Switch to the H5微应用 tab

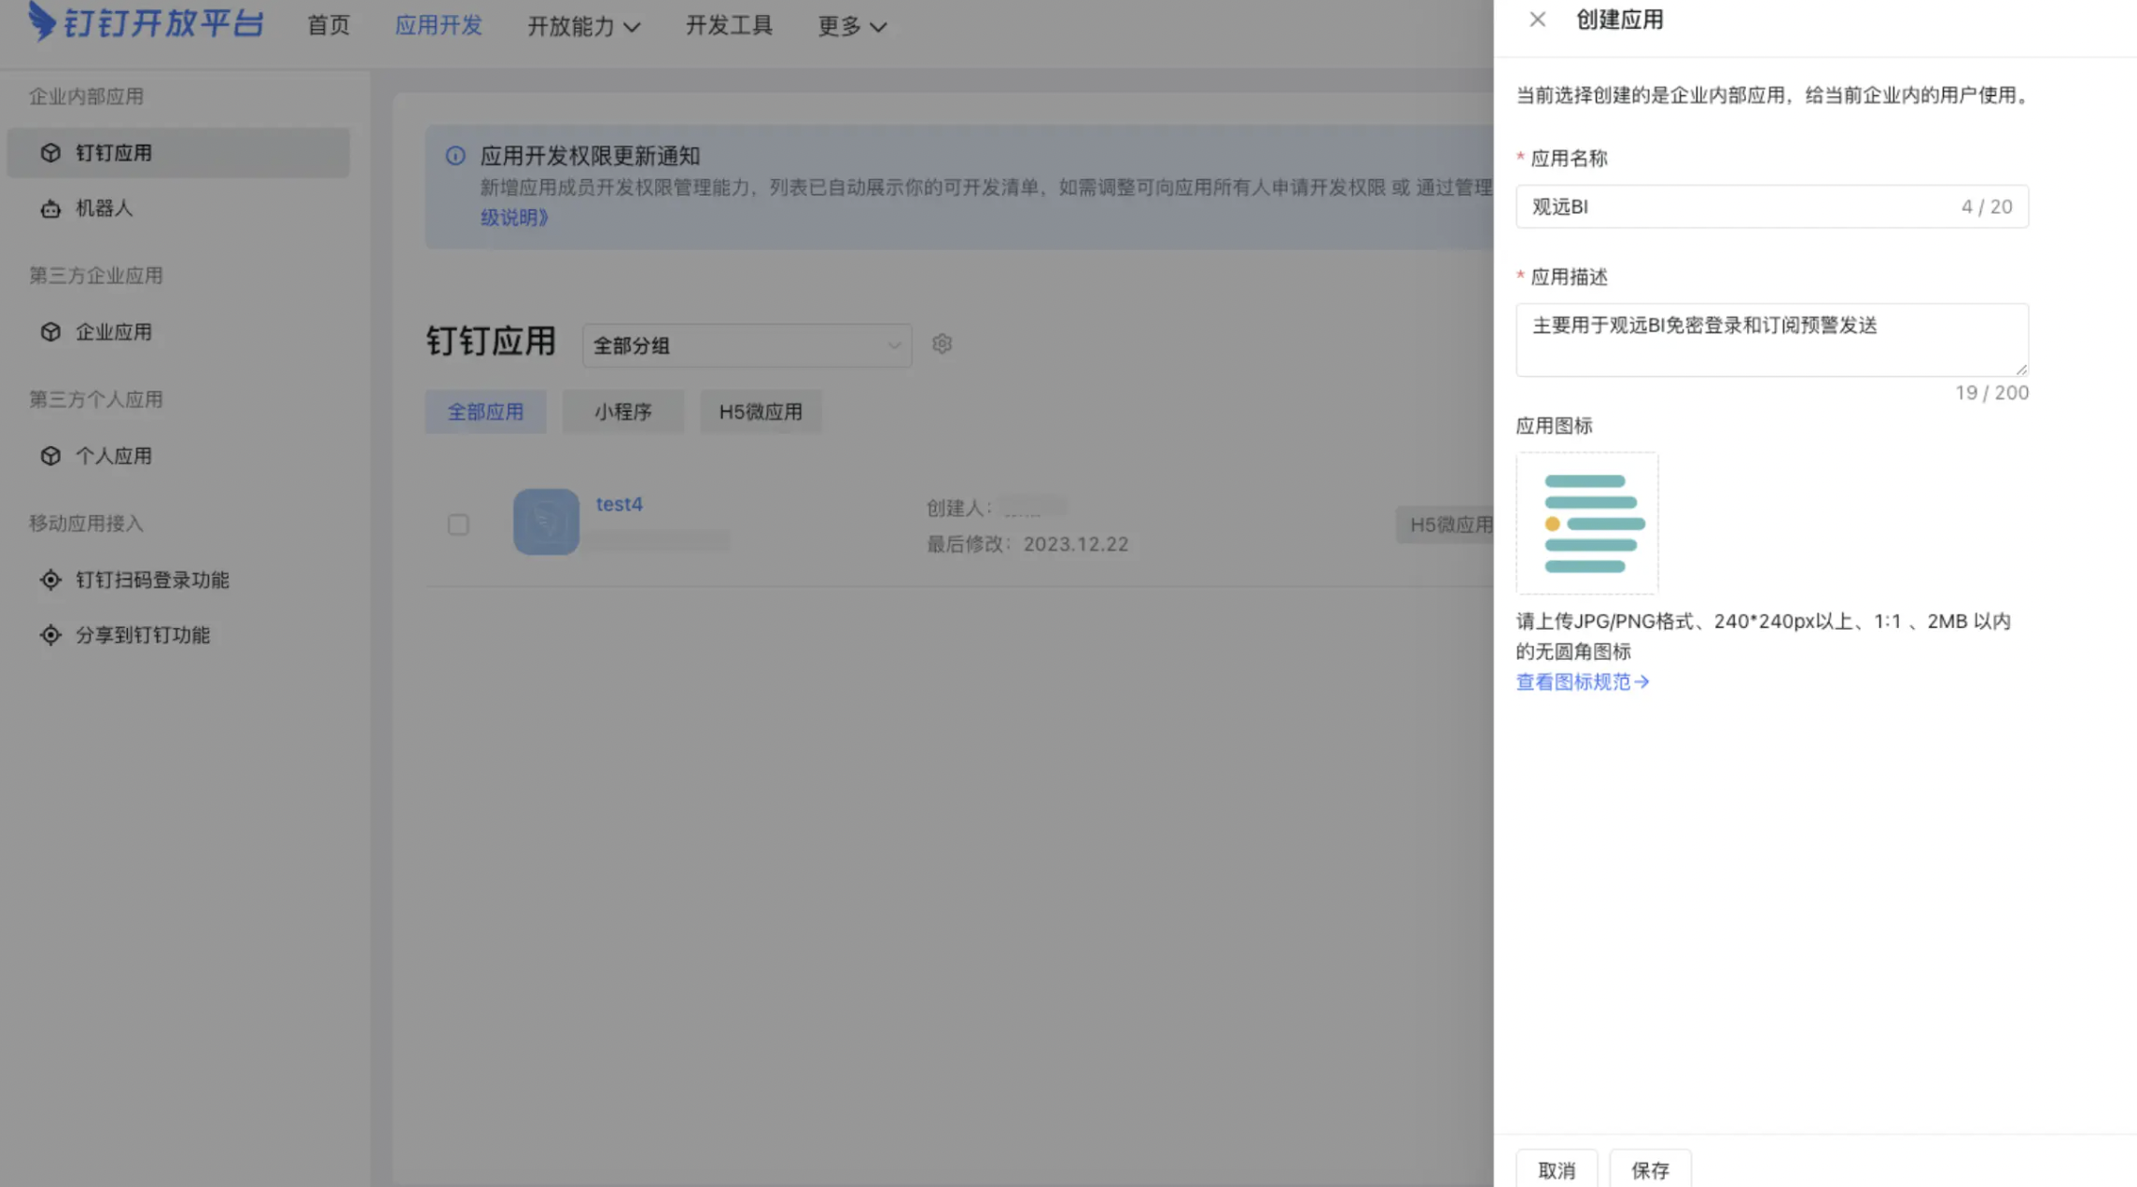coord(761,412)
